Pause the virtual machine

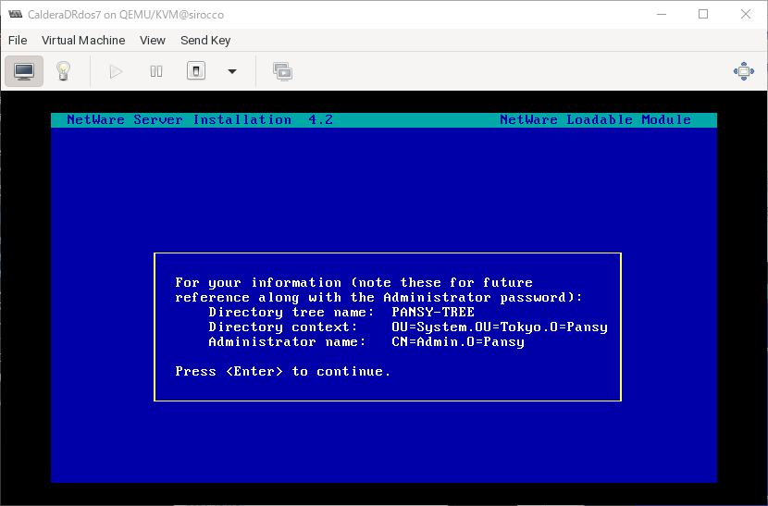click(x=156, y=71)
